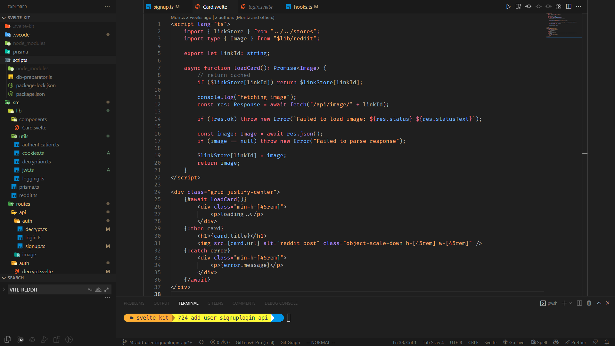Add a new terminal with plus icon
Image resolution: width=615 pixels, height=346 pixels.
click(564, 303)
